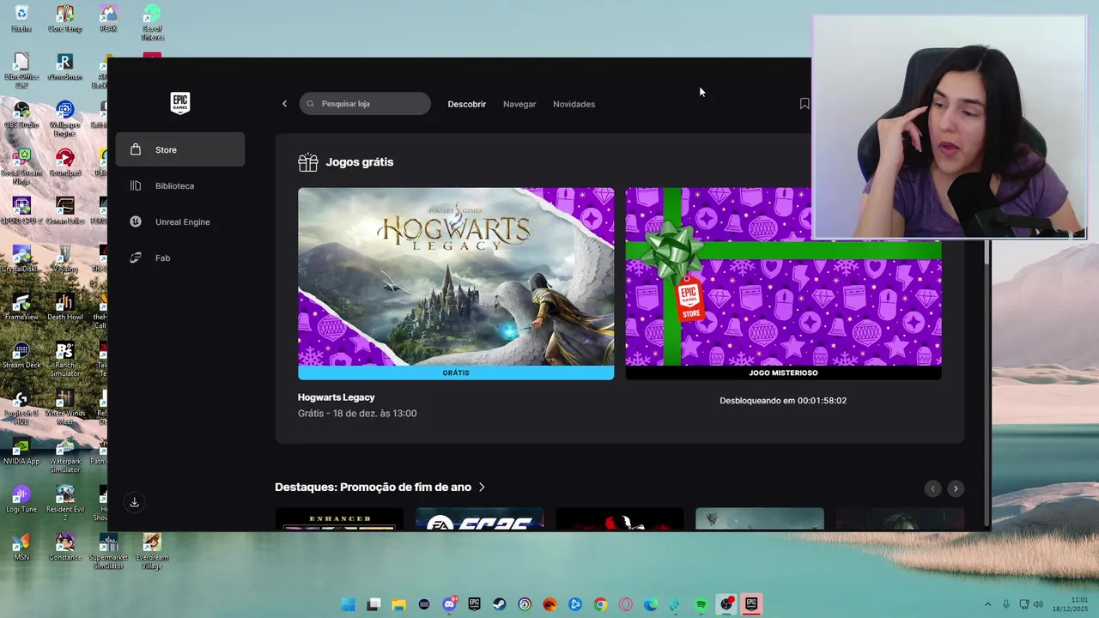
Task: Select the Soundpad desktop shortcut
Action: pyautogui.click(x=64, y=163)
